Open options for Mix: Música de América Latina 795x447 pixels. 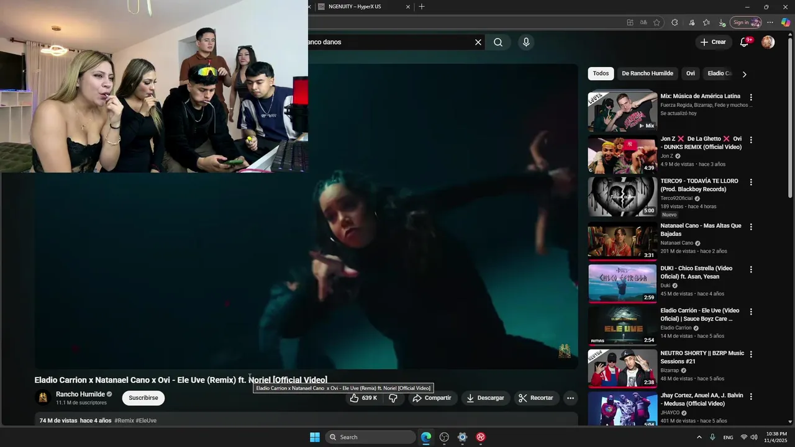[751, 97]
